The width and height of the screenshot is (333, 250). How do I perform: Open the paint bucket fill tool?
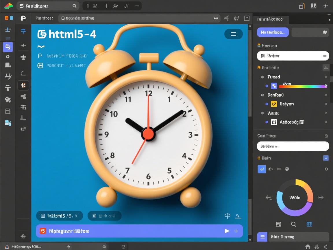pyautogui.click(x=8, y=100)
